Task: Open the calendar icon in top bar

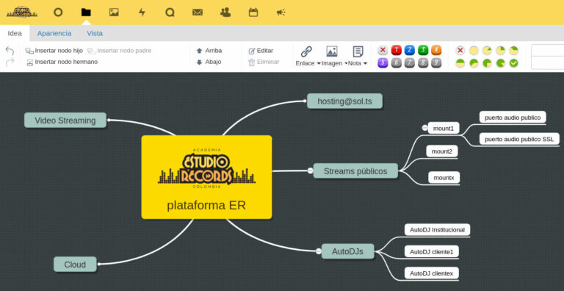Action: 253,12
